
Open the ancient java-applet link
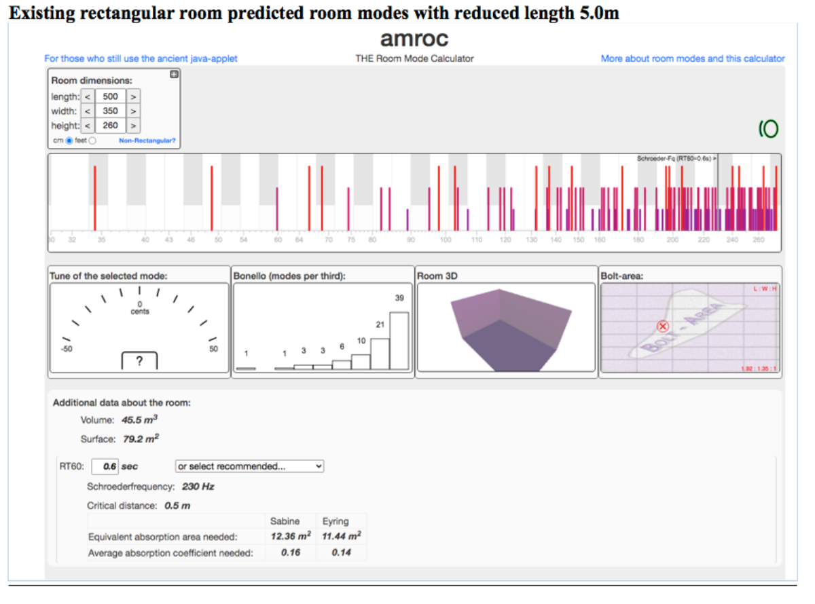(141, 58)
